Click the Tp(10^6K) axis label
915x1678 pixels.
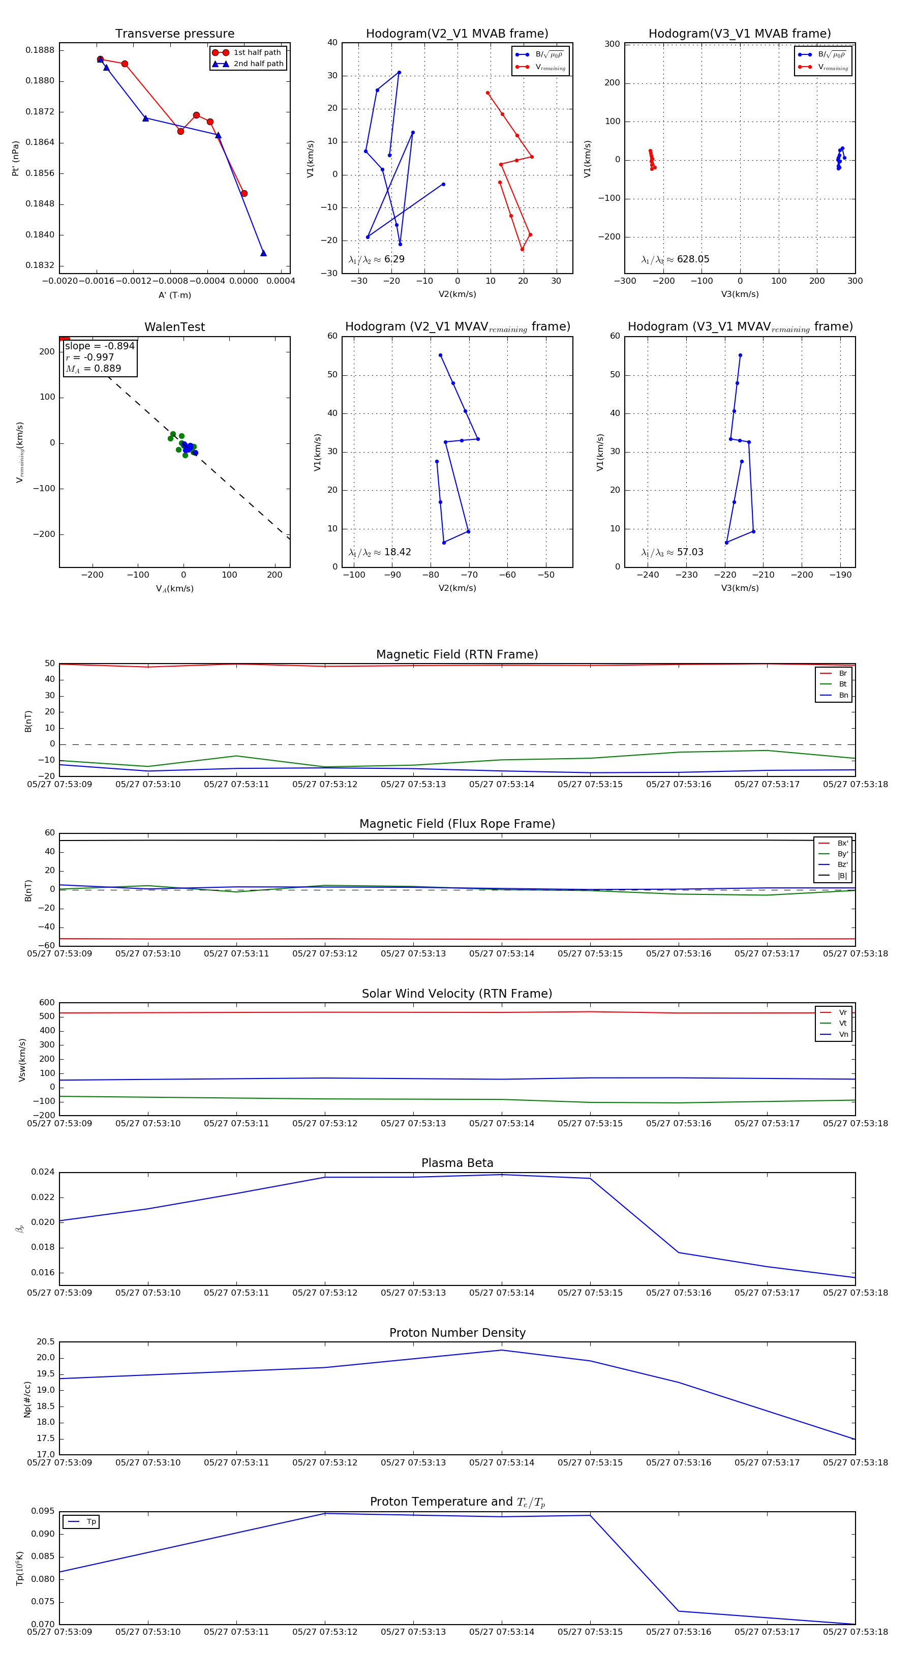19,1568
